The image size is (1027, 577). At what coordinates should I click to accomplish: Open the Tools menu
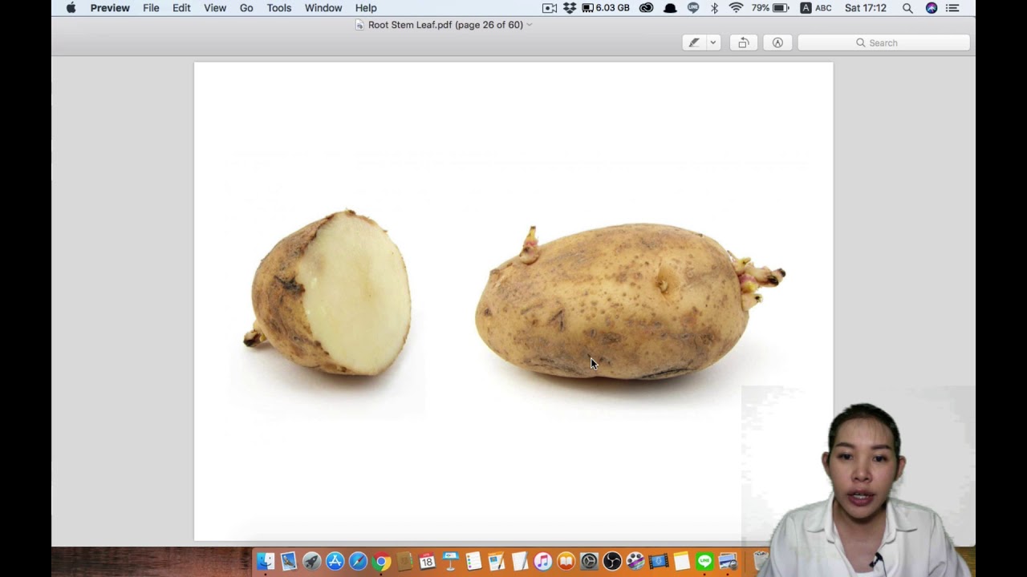click(279, 8)
